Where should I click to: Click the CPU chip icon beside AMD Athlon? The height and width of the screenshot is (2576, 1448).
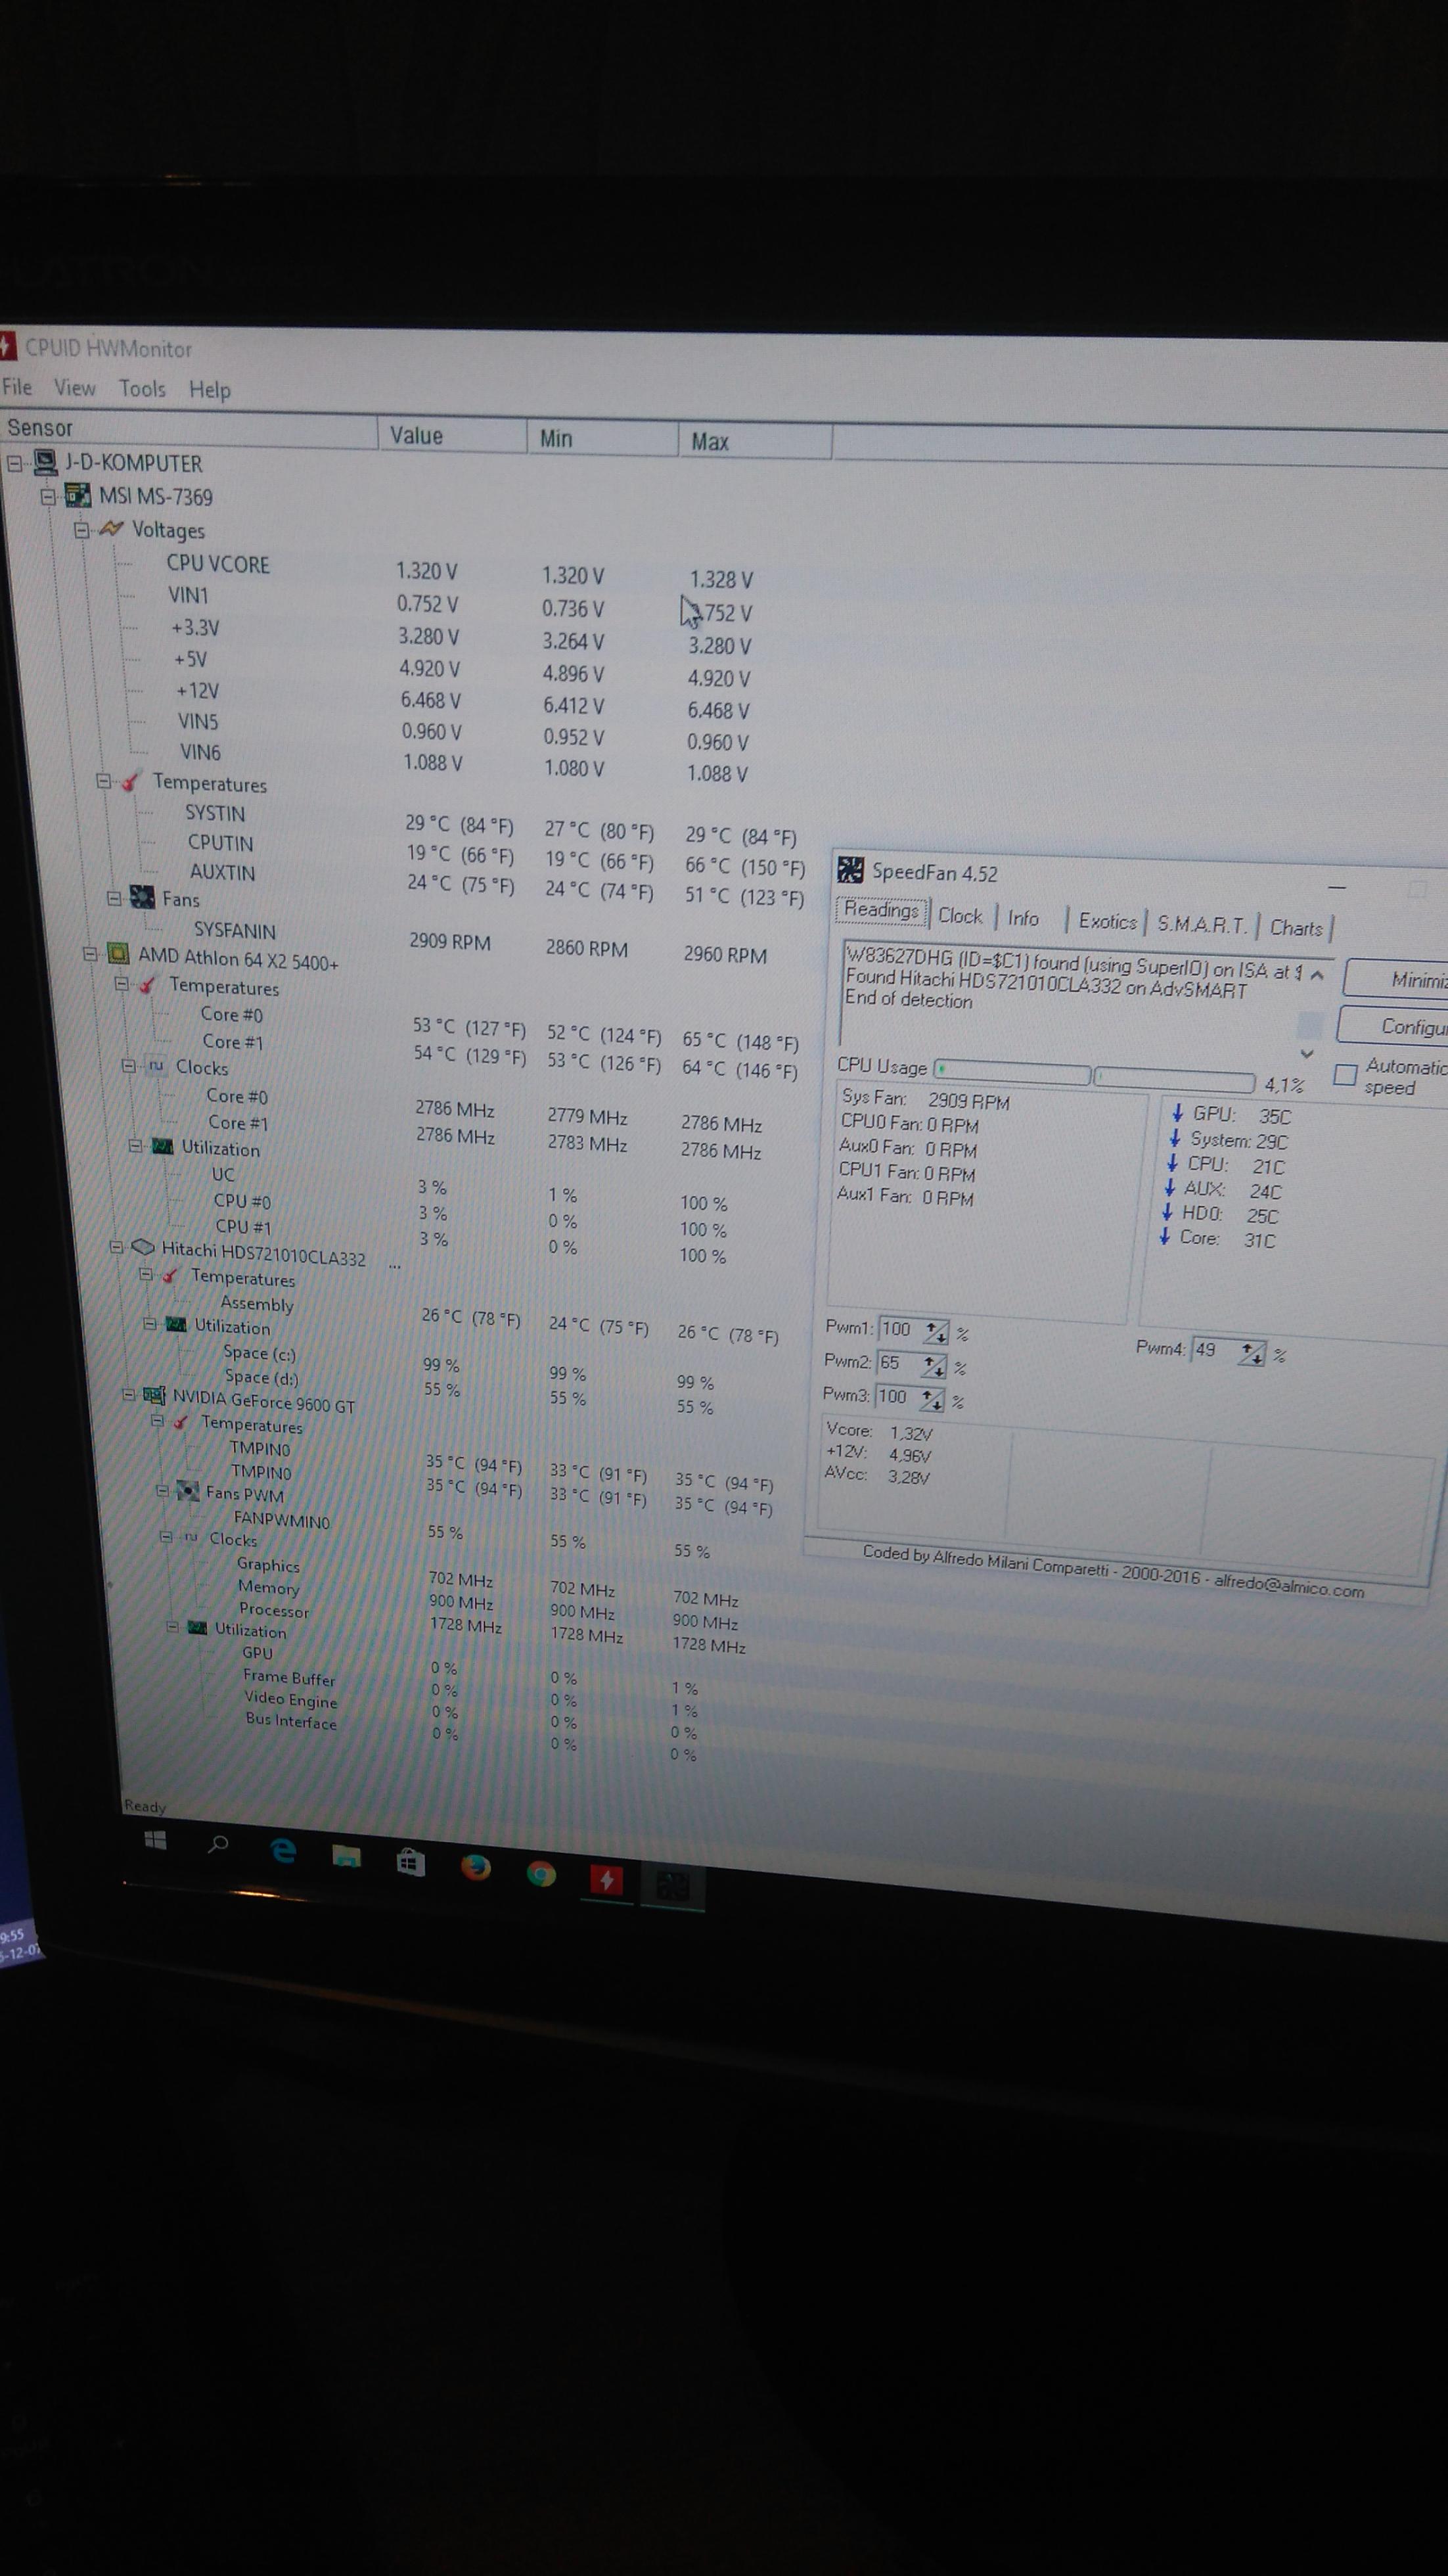(x=118, y=953)
